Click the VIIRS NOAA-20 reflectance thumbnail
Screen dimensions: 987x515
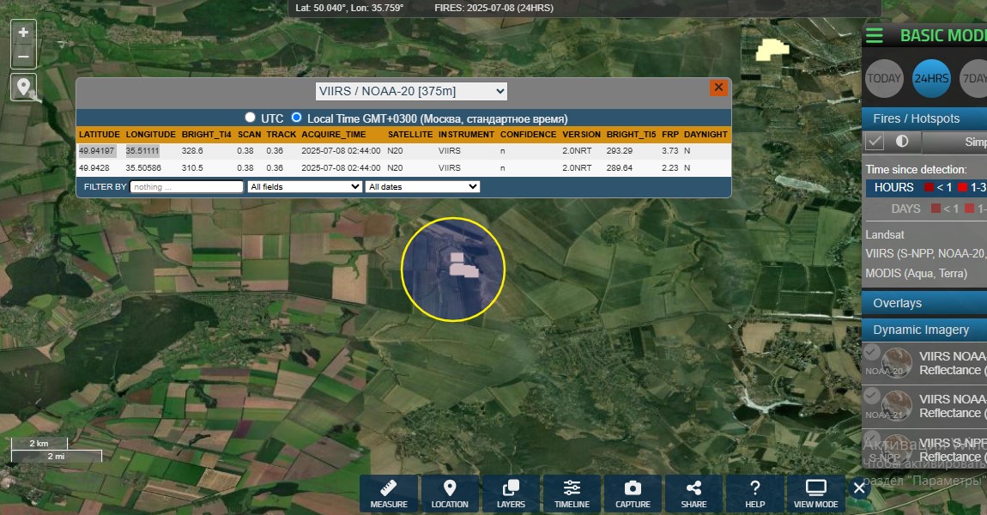click(896, 362)
